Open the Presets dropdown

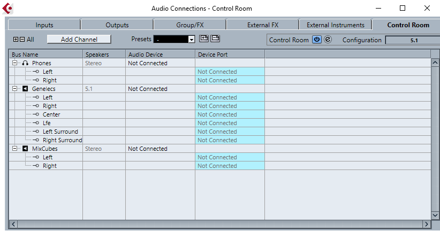coord(191,40)
